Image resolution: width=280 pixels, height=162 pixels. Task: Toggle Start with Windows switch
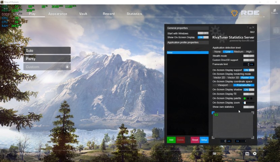(203, 33)
